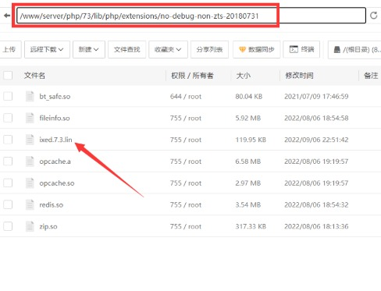Click the terminal icon in the 终端 button
The width and height of the screenshot is (381, 291).
click(x=294, y=49)
